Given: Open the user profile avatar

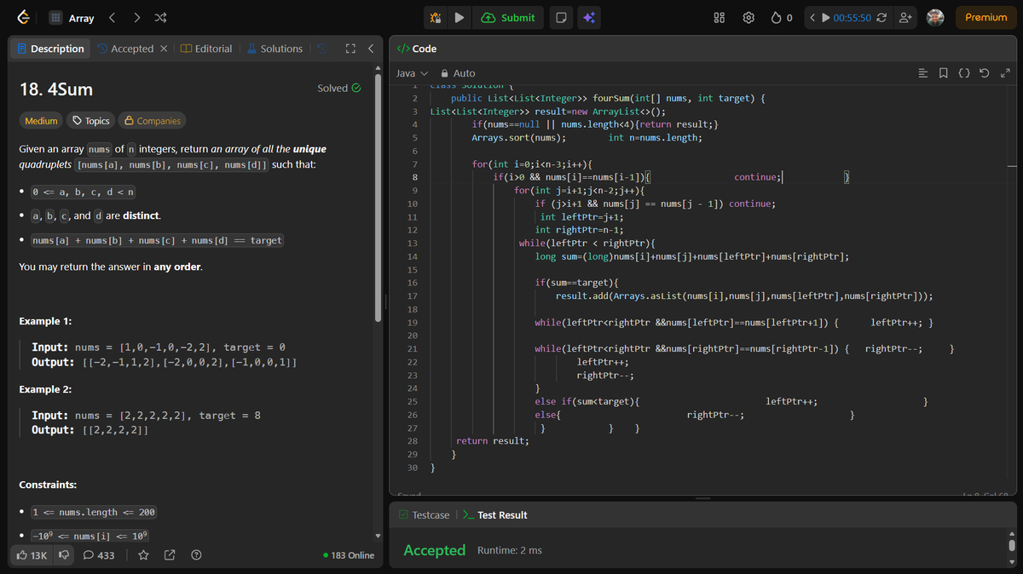Looking at the screenshot, I should [936, 18].
